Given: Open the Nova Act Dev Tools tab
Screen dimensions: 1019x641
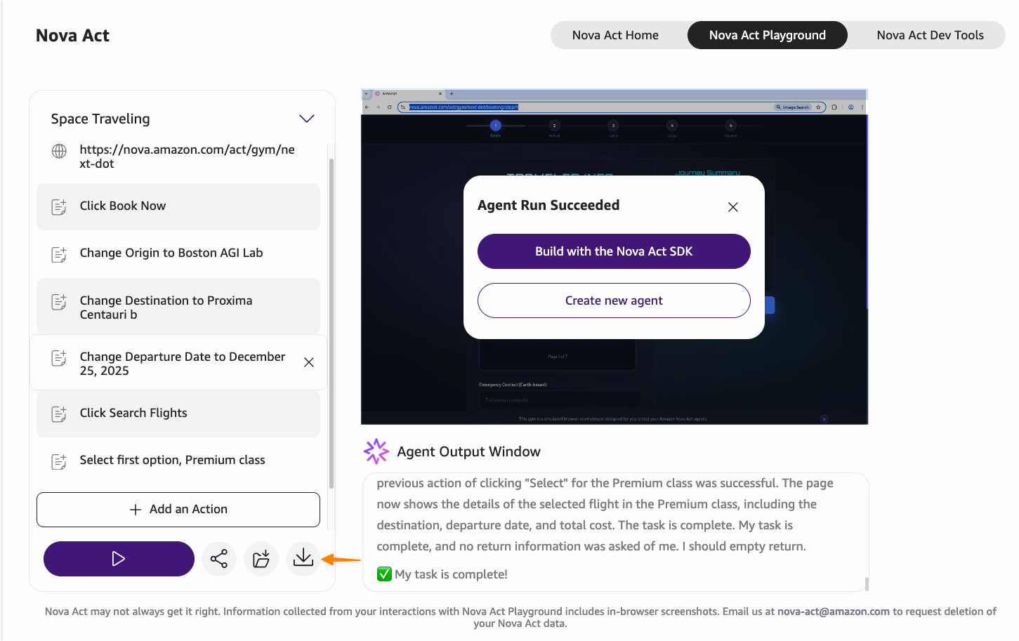Looking at the screenshot, I should click(929, 35).
